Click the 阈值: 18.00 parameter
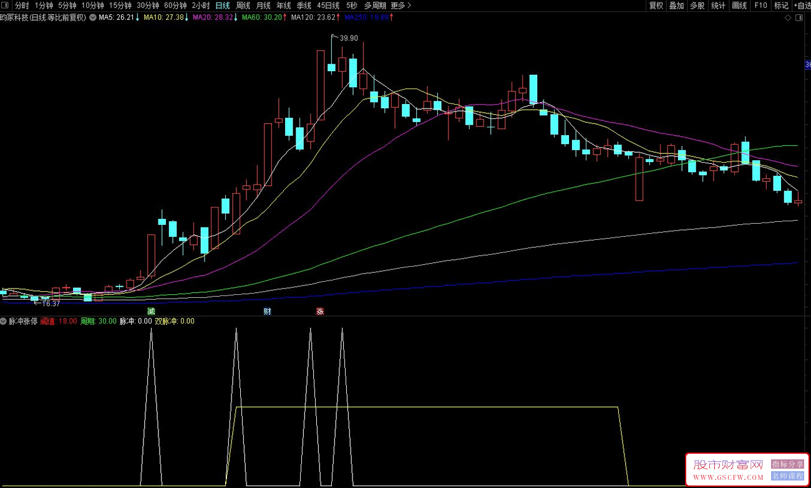This screenshot has width=811, height=488. [59, 322]
